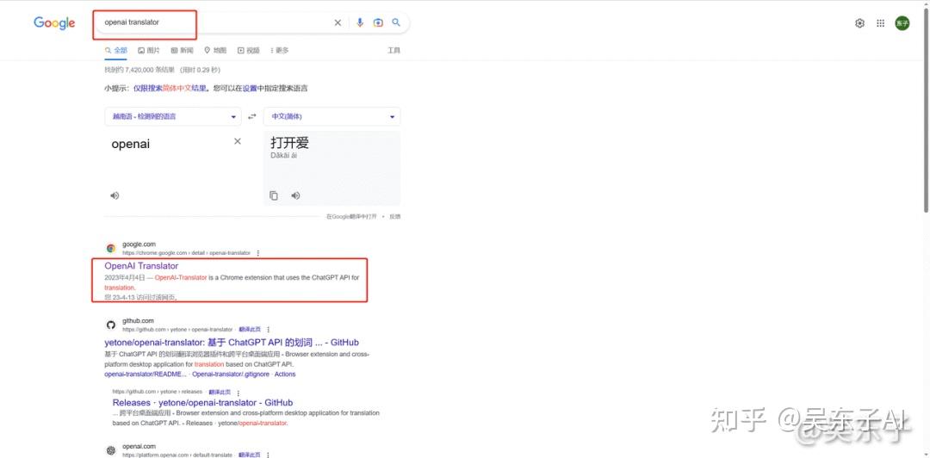Click 翻译此页 for openai.com result
The image size is (930, 458).
coord(250,455)
